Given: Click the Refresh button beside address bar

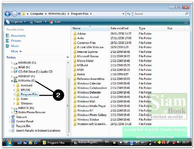Looking at the screenshot, I should 129,14.
